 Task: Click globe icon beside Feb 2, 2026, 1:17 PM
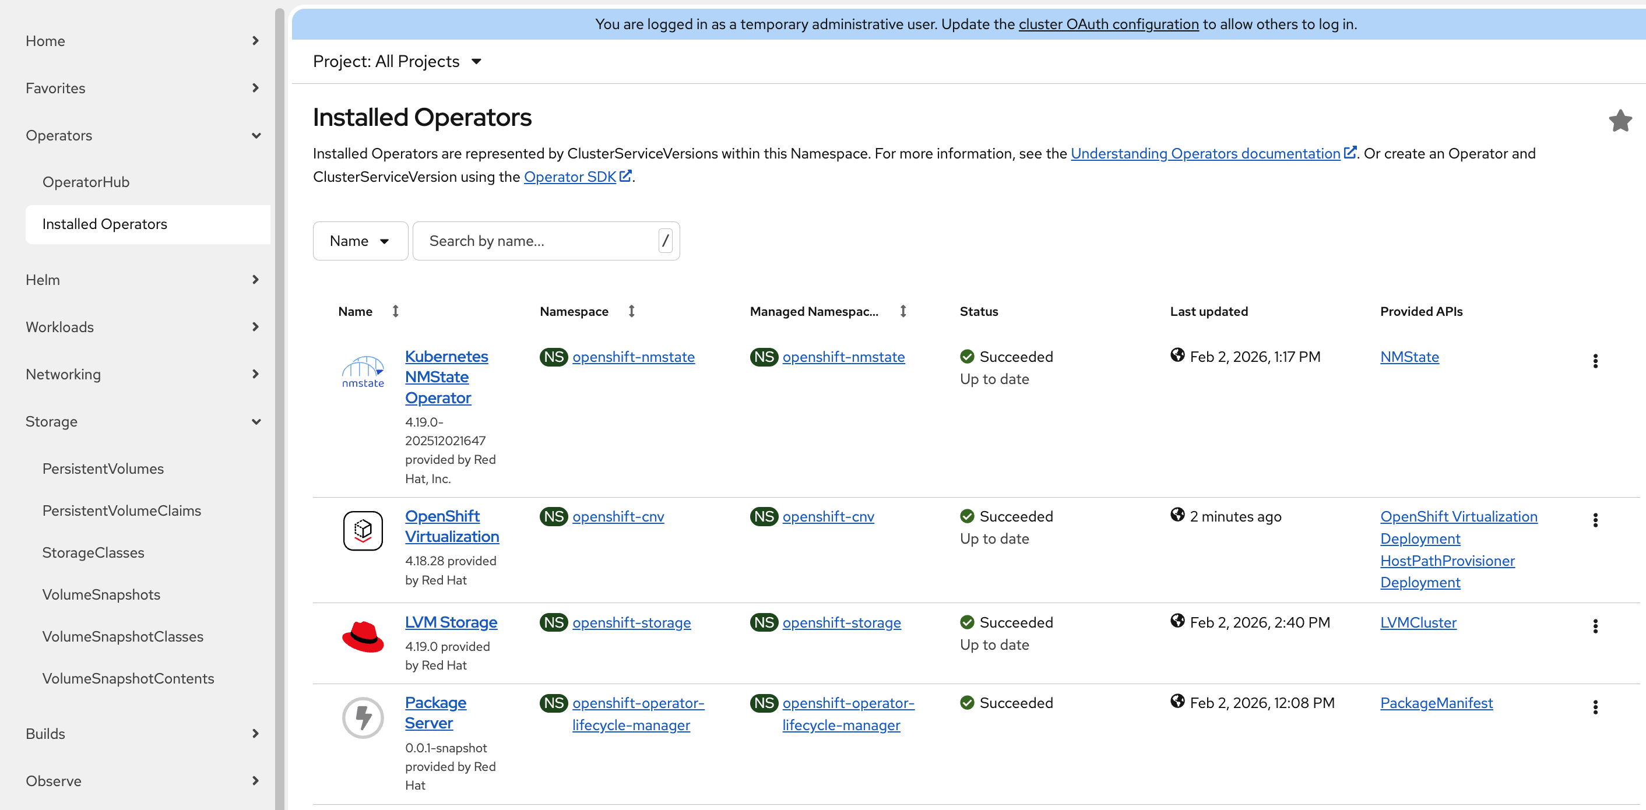(1177, 354)
